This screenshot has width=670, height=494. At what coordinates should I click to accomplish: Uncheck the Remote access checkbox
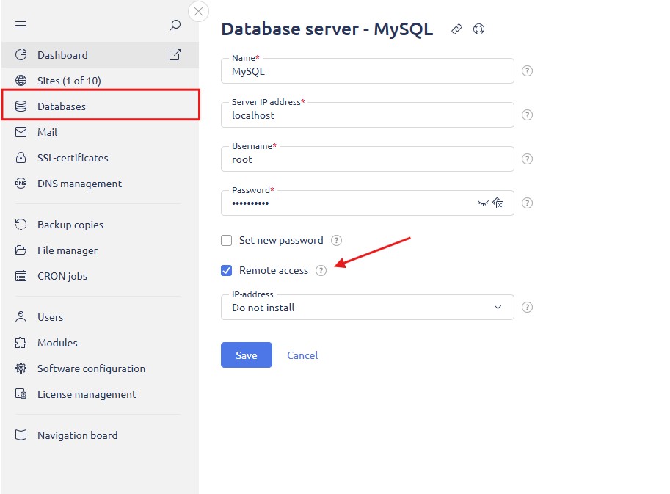(227, 271)
